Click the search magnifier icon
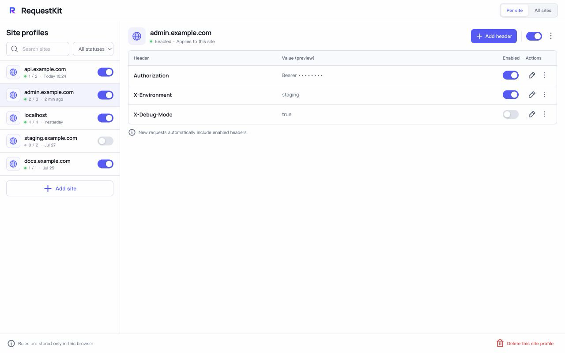 15,49
